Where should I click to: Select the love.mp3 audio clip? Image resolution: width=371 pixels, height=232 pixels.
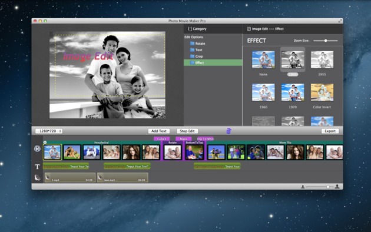click(x=122, y=177)
